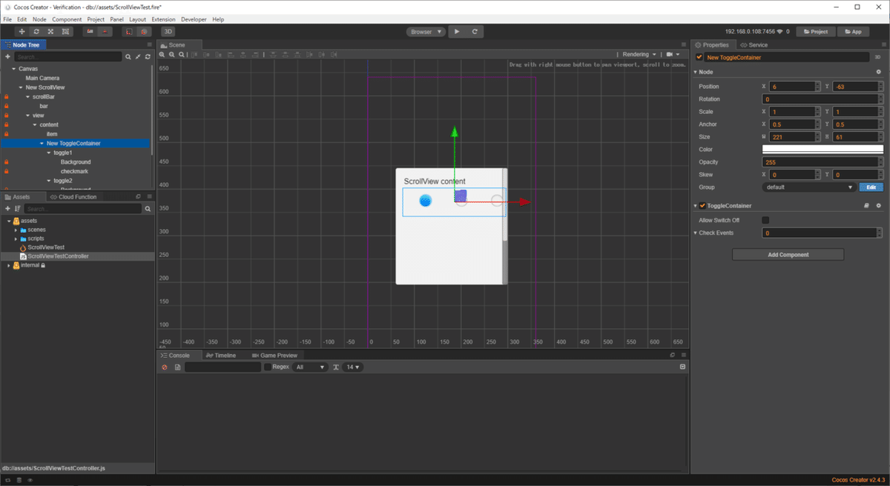Open the scene camera dropdown

point(673,54)
